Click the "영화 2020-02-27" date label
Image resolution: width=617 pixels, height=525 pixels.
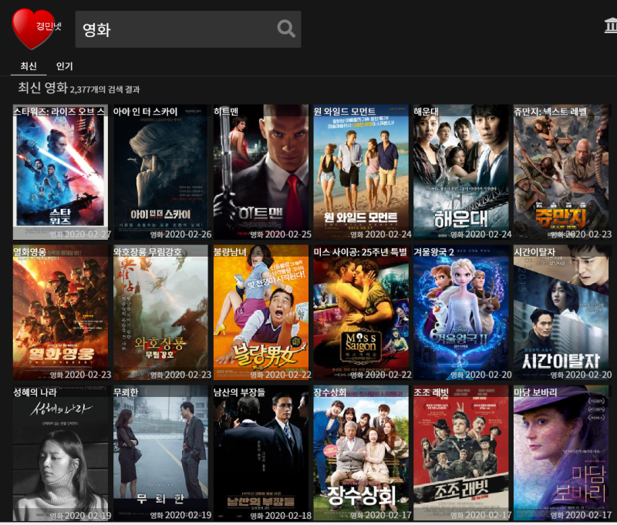(x=81, y=234)
